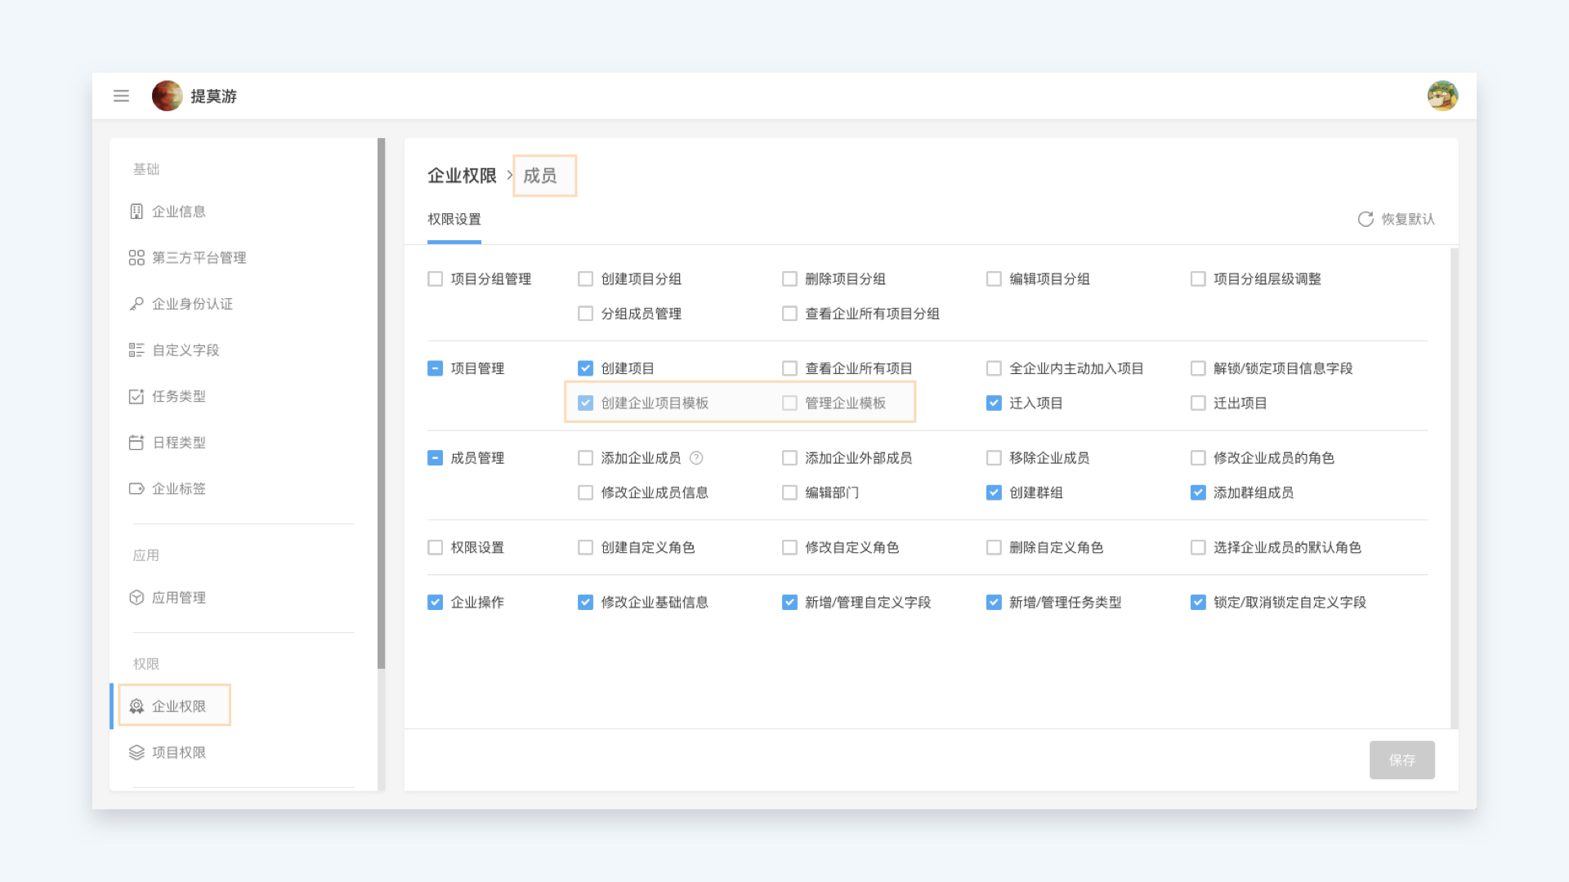Click the 第三方平台管理 grid icon
The height and width of the screenshot is (882, 1569).
136,258
